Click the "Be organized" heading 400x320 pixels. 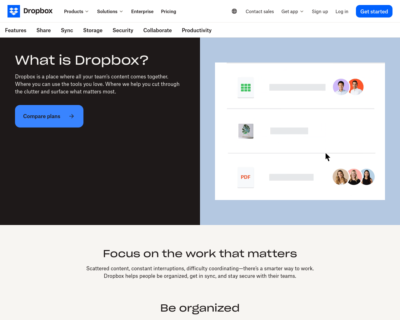200,308
